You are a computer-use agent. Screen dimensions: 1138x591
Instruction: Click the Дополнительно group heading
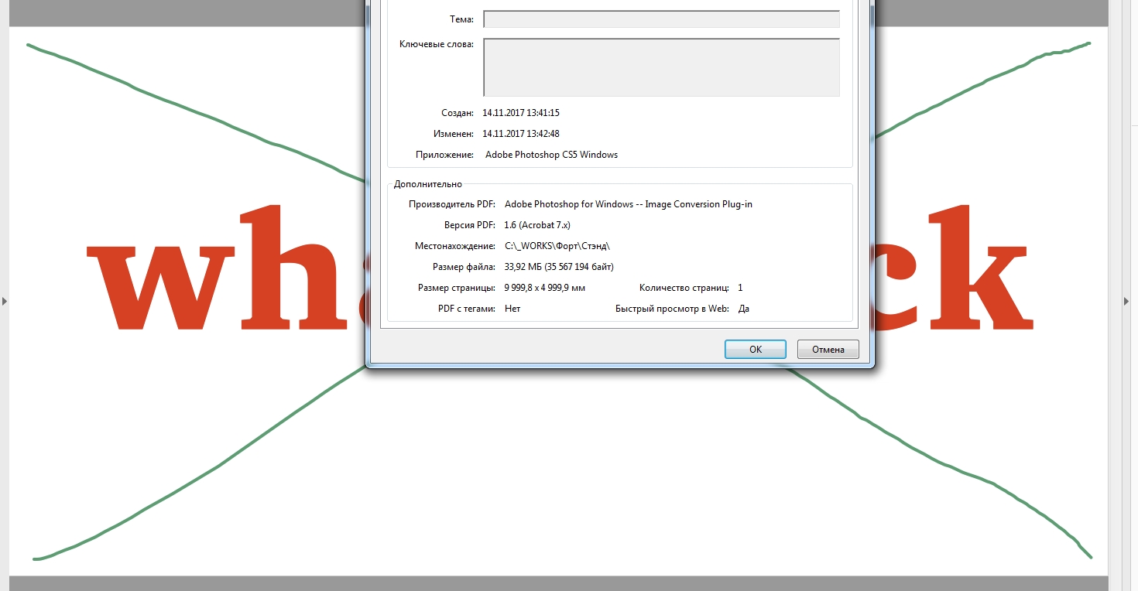click(x=428, y=184)
